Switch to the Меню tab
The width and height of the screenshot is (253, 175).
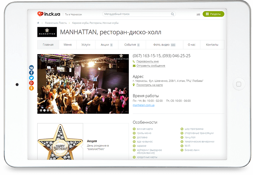(67, 45)
